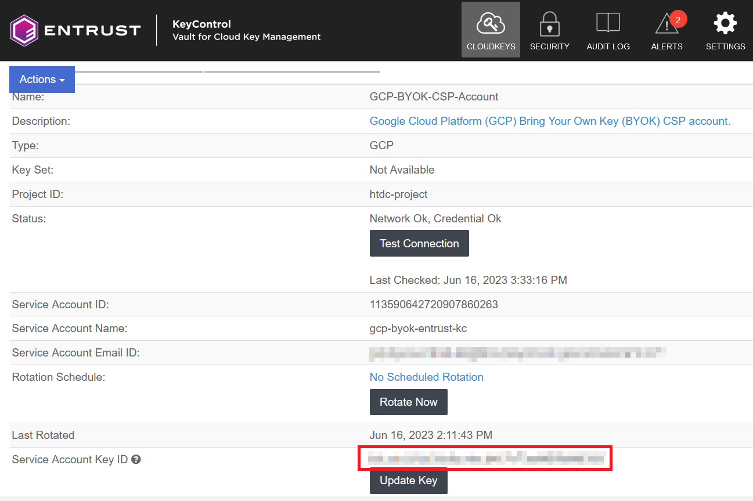753x501 pixels.
Task: Click the Vault for Cloud Key Management subtitle
Action: [x=246, y=37]
